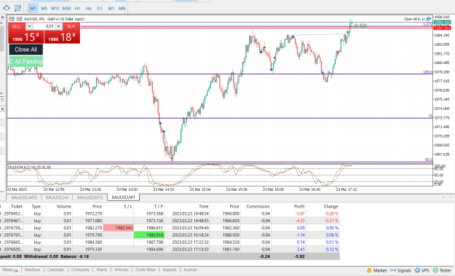Image resolution: width=455 pixels, height=276 pixels.
Task: Click the Close All in 1s expert icon
Action: point(429,19)
